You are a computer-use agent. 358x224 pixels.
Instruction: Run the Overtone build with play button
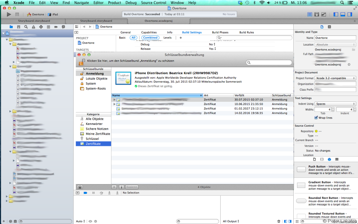pyautogui.click(x=9, y=14)
